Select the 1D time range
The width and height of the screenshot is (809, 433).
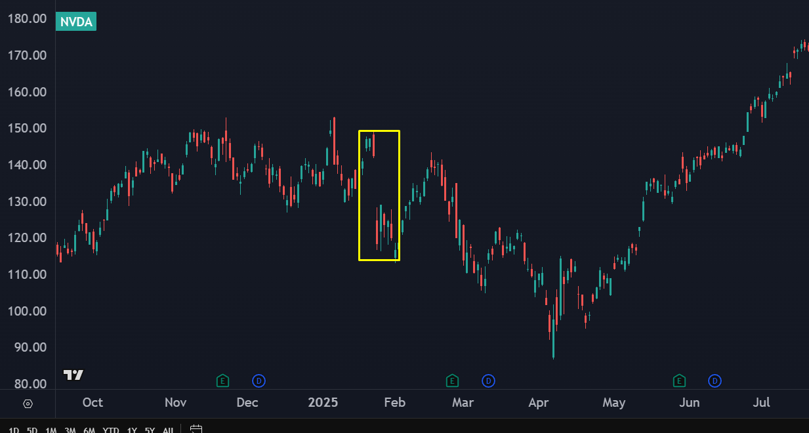14,430
